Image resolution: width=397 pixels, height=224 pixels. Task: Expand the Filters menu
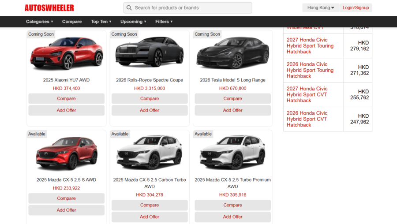click(x=164, y=22)
